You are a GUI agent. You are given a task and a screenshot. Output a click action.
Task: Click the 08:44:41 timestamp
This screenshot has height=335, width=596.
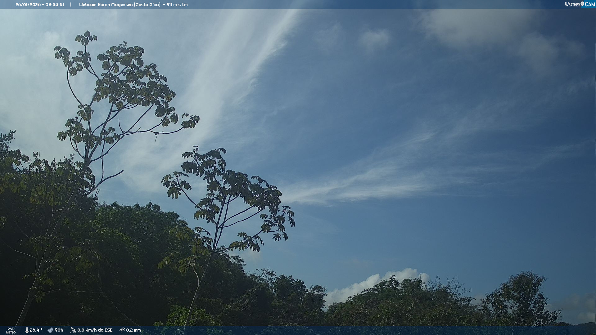point(55,5)
